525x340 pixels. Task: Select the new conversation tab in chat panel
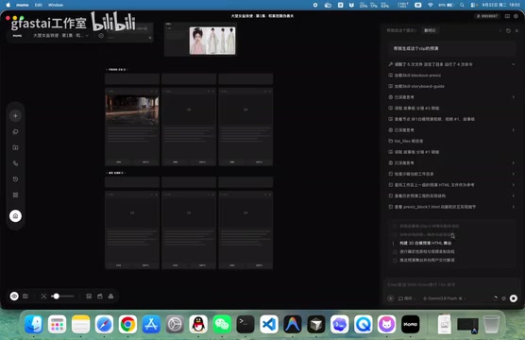coord(430,30)
